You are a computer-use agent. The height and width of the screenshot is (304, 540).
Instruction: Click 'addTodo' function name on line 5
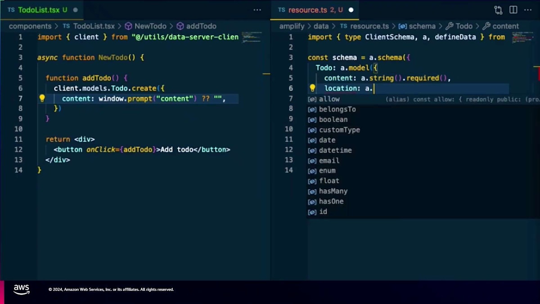[x=97, y=78]
